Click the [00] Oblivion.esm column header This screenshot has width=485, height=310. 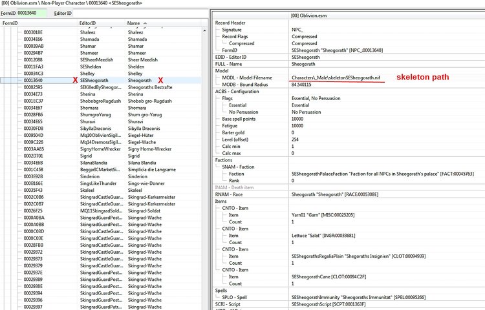tap(387, 15)
